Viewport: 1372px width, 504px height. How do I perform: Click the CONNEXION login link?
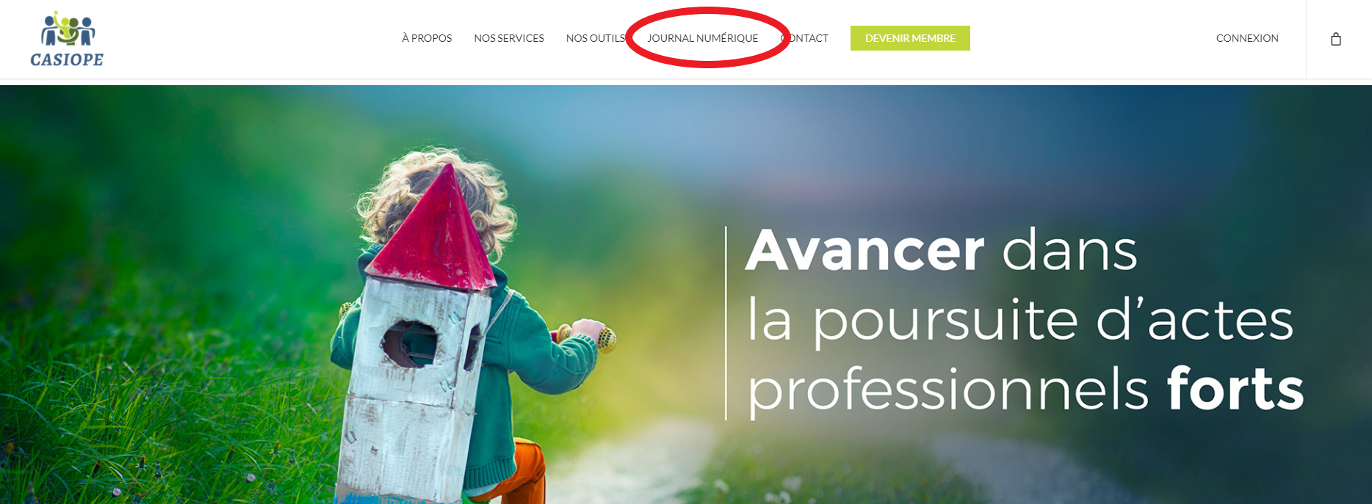[x=1247, y=38]
